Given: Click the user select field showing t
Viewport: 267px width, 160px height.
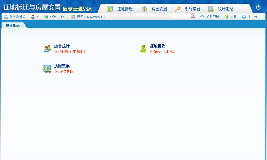Looking at the screenshot, I should [184, 15].
